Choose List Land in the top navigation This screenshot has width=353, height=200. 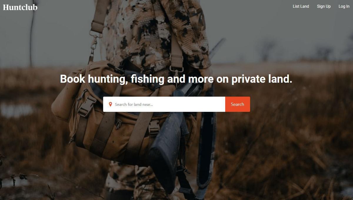pos(301,6)
